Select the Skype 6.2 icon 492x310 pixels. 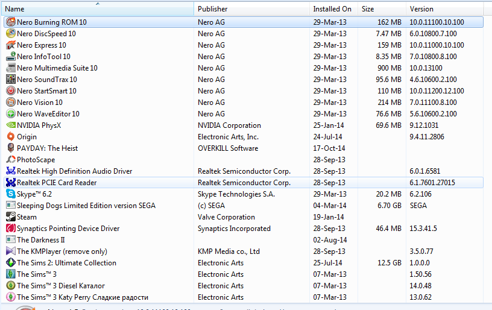10,194
